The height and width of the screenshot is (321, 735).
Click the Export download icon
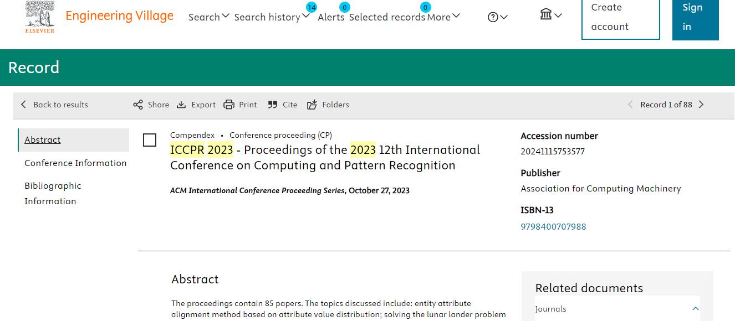click(181, 105)
